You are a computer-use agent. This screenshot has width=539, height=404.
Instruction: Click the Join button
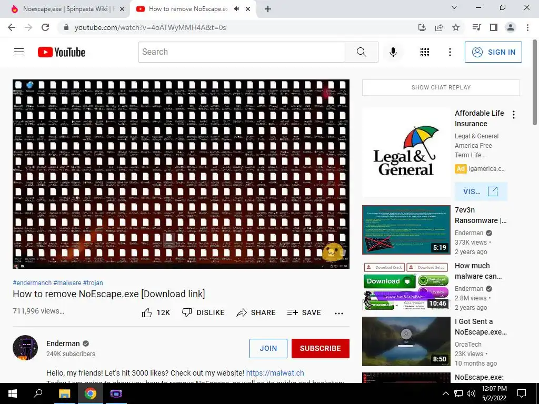268,348
